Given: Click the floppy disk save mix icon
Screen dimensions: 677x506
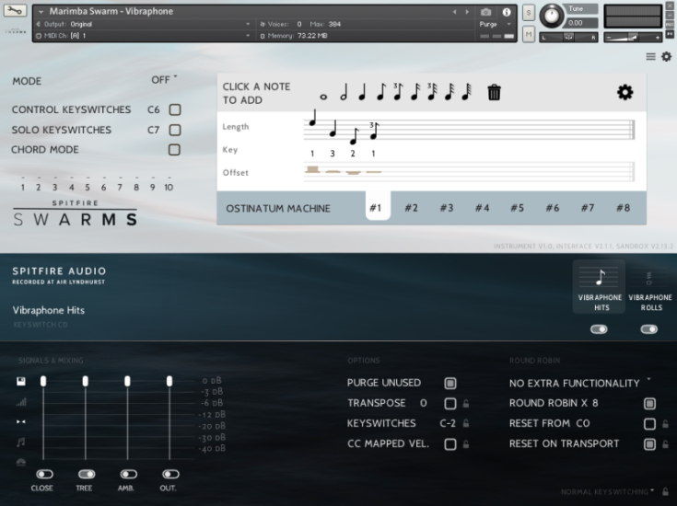Looking at the screenshot, I should coord(20,381).
